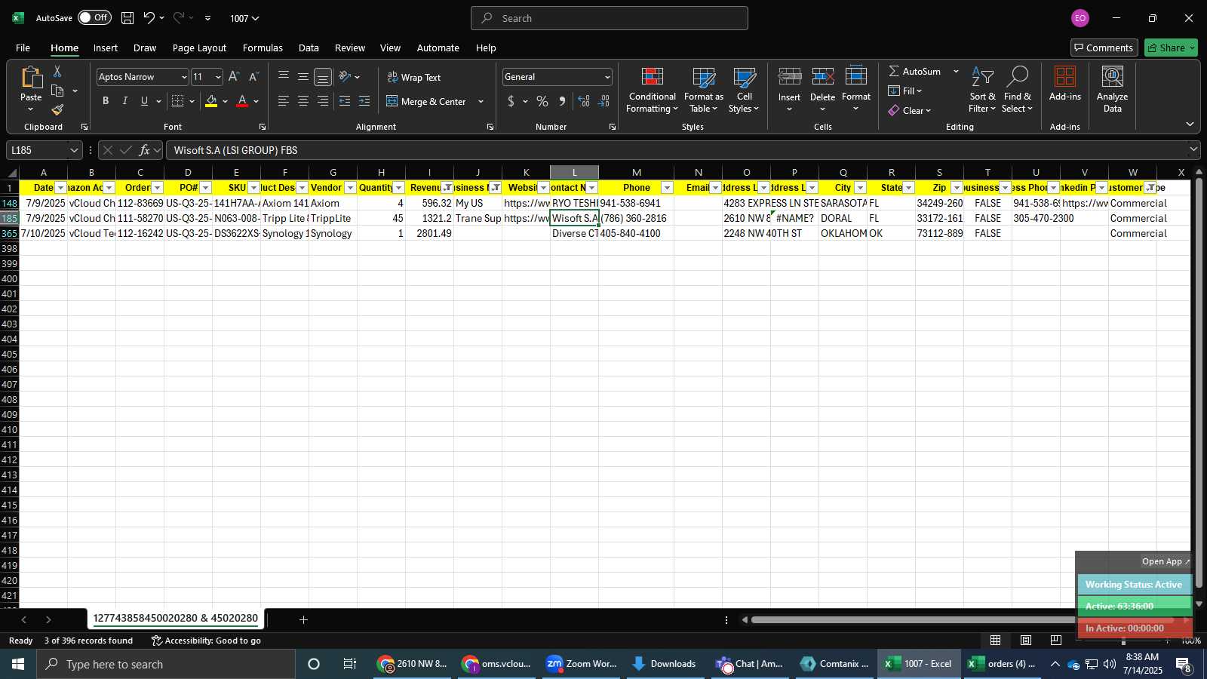Screen dimensions: 1207x679
Task: Click the Insert cells icon
Action: (789, 77)
